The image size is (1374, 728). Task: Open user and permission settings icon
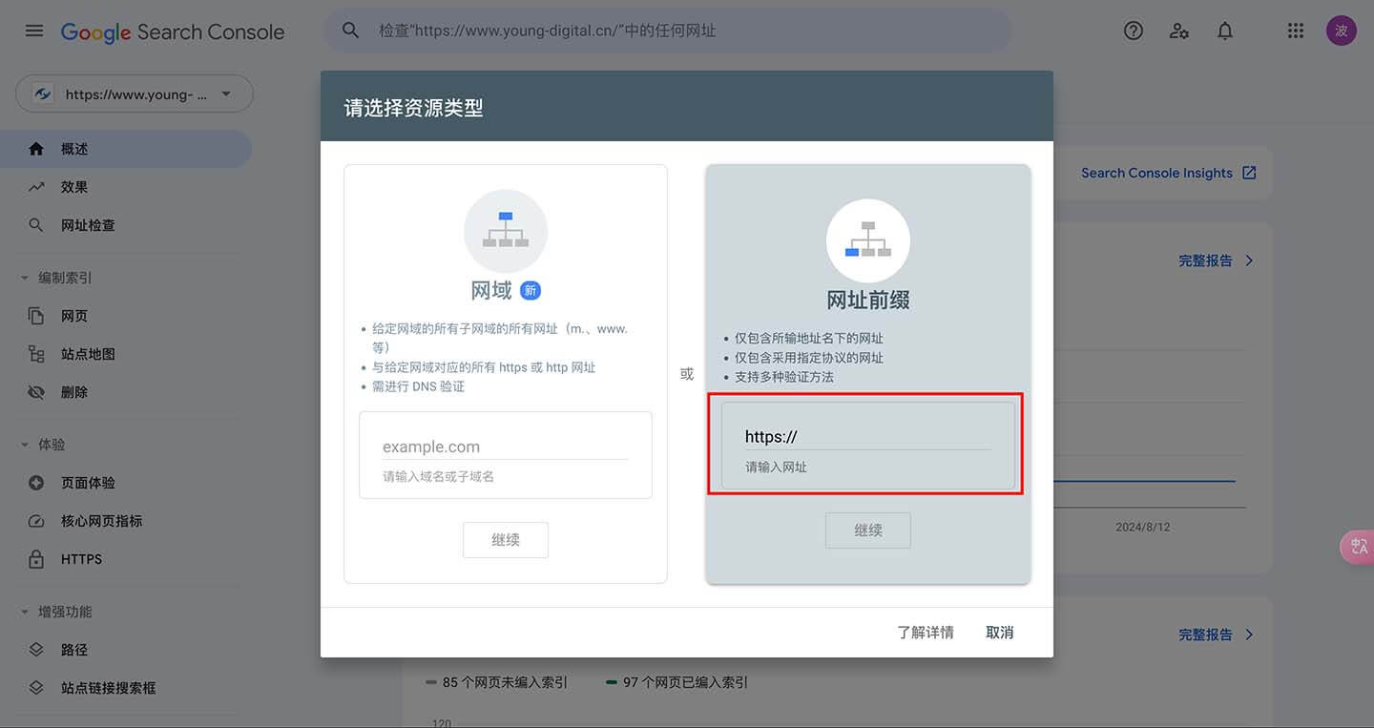click(1179, 31)
